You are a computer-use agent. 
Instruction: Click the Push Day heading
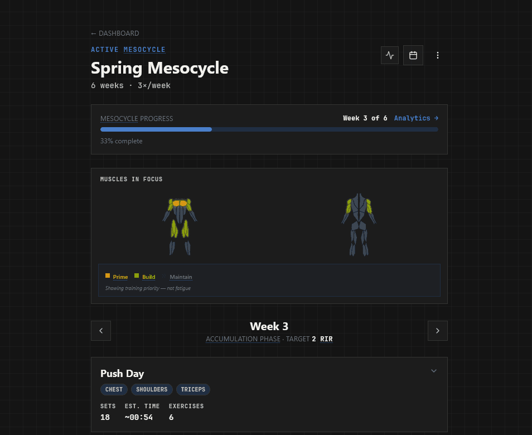click(x=122, y=374)
